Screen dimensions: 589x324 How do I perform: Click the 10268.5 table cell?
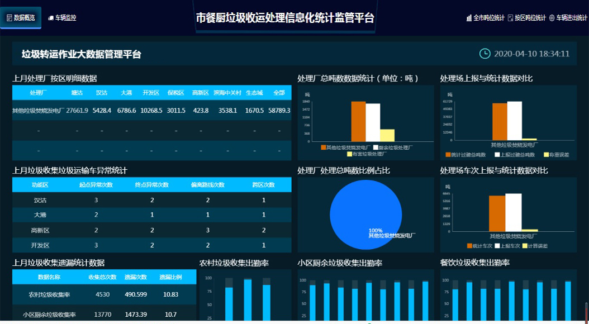151,111
